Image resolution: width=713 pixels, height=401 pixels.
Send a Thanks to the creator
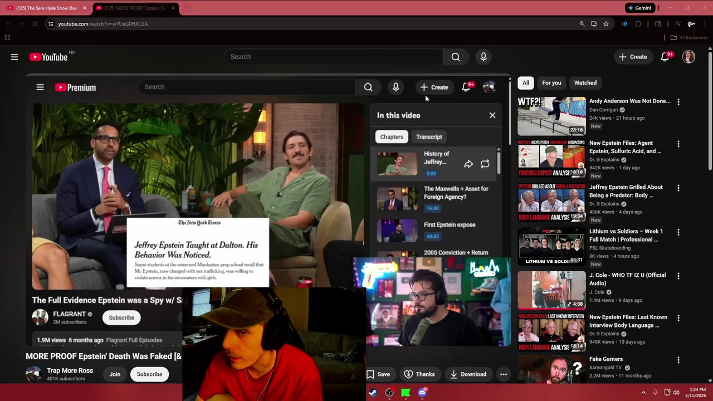click(419, 374)
